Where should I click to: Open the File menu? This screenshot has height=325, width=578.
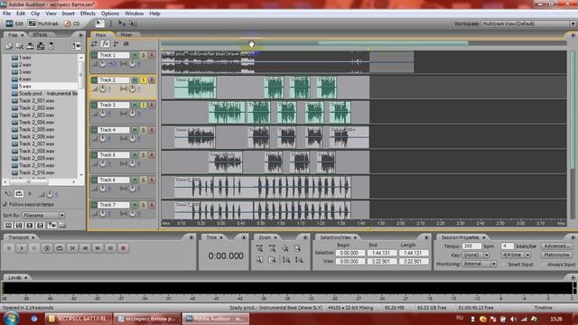(6, 14)
